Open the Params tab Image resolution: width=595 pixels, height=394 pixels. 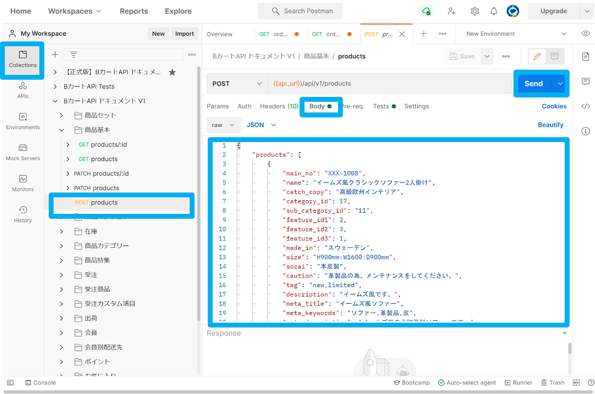pyautogui.click(x=217, y=106)
